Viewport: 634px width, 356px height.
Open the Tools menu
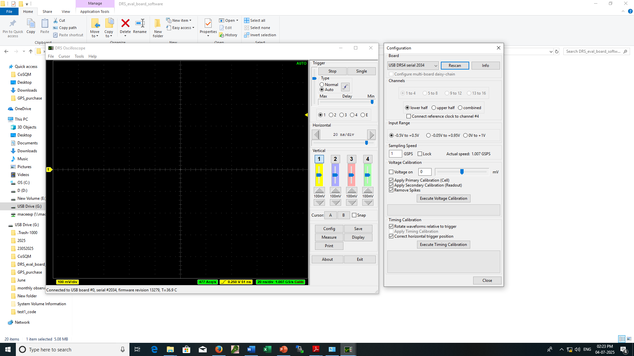(x=79, y=56)
